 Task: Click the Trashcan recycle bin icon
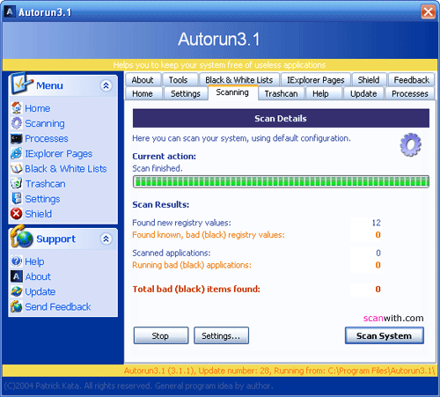click(x=17, y=183)
